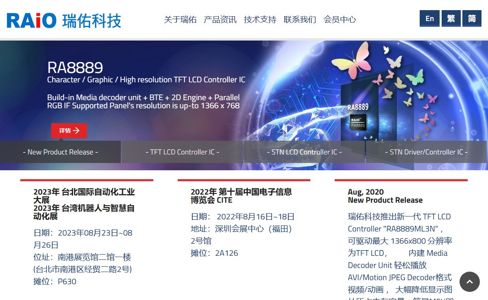Open the 会员中心 menu

(x=340, y=19)
